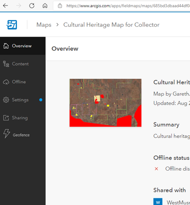Click the Summary heading

(166, 125)
